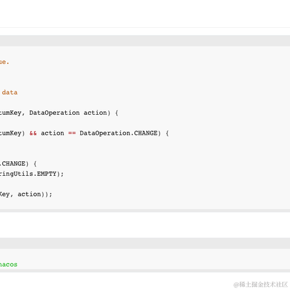290x290 pixels.
Task: Click the orange 'data' comment word
Action: coord(10,92)
